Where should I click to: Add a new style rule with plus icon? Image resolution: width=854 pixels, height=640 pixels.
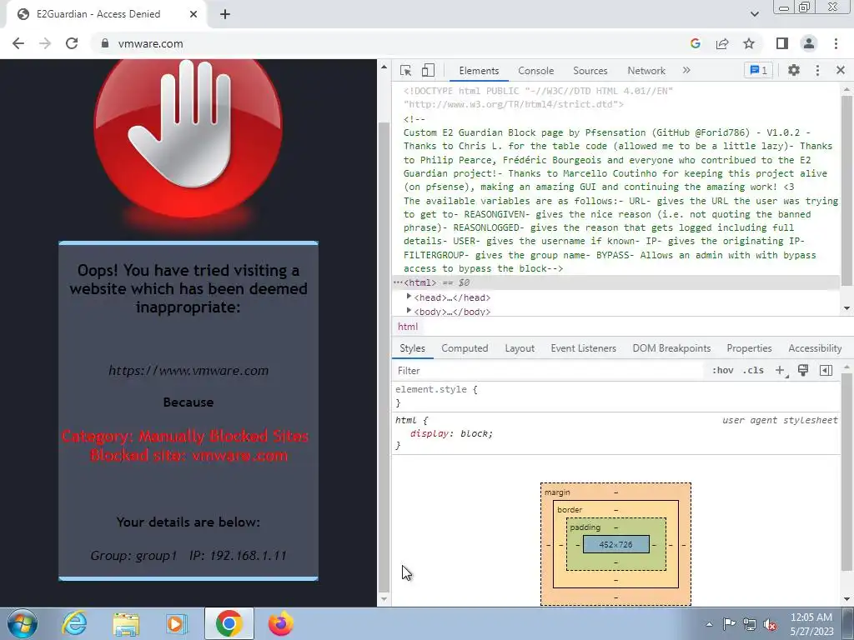point(781,371)
